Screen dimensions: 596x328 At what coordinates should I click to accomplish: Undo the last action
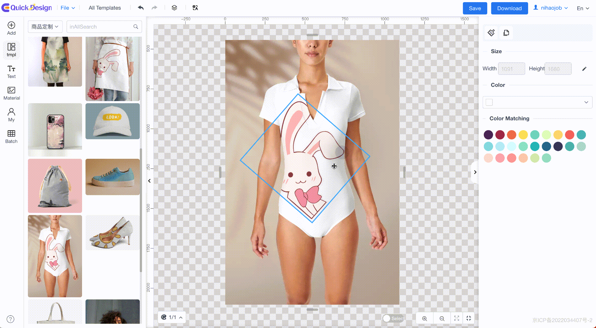coord(141,8)
